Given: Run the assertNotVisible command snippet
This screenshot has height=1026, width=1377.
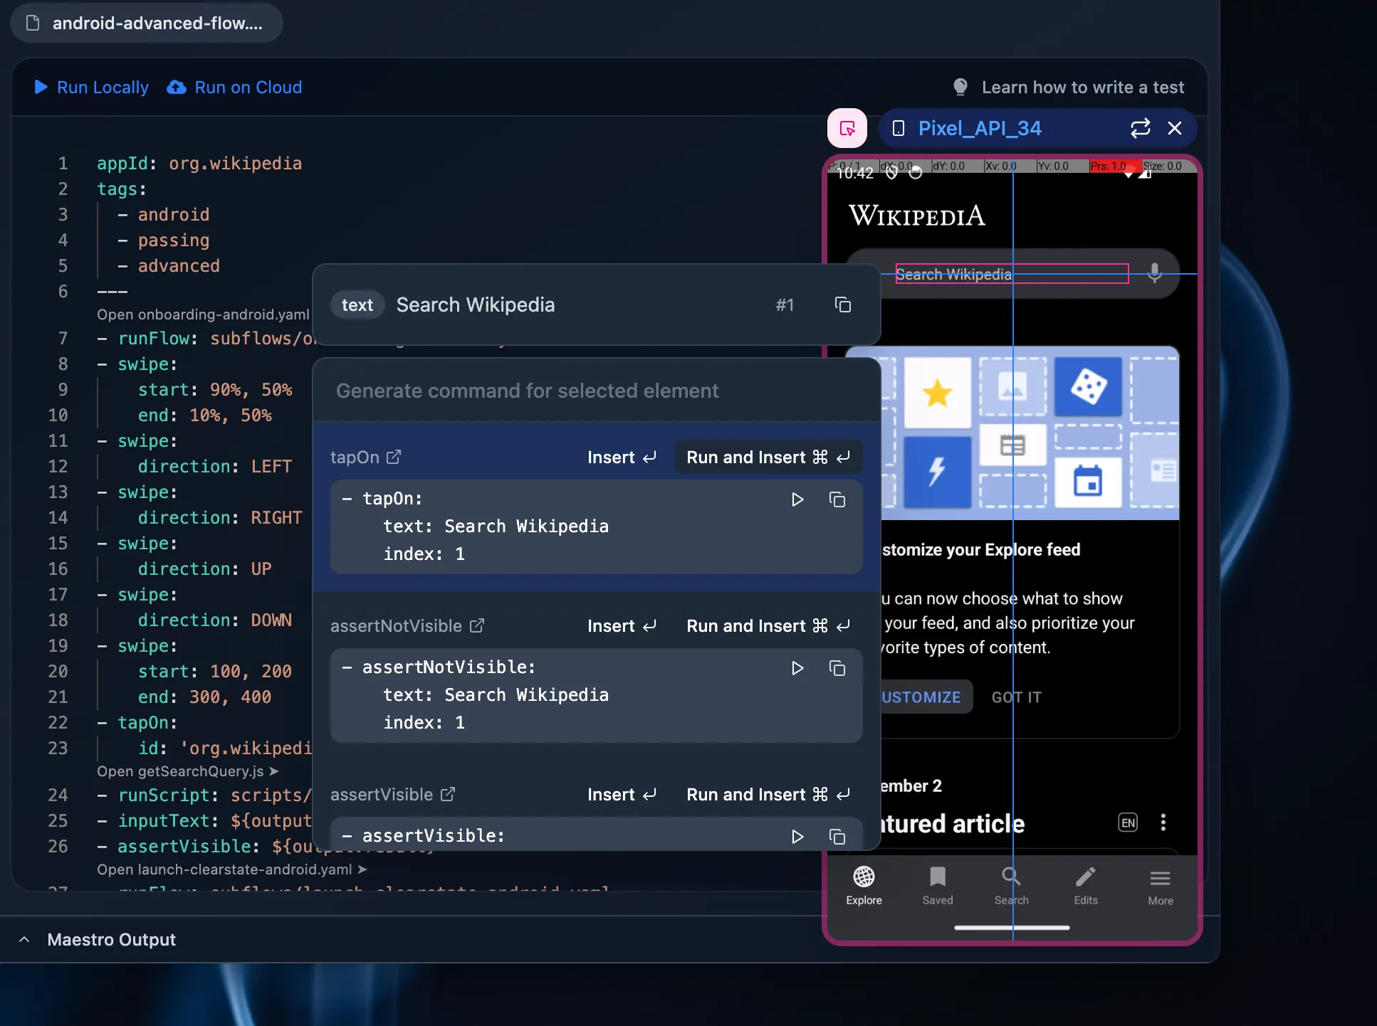Looking at the screenshot, I should click(797, 668).
